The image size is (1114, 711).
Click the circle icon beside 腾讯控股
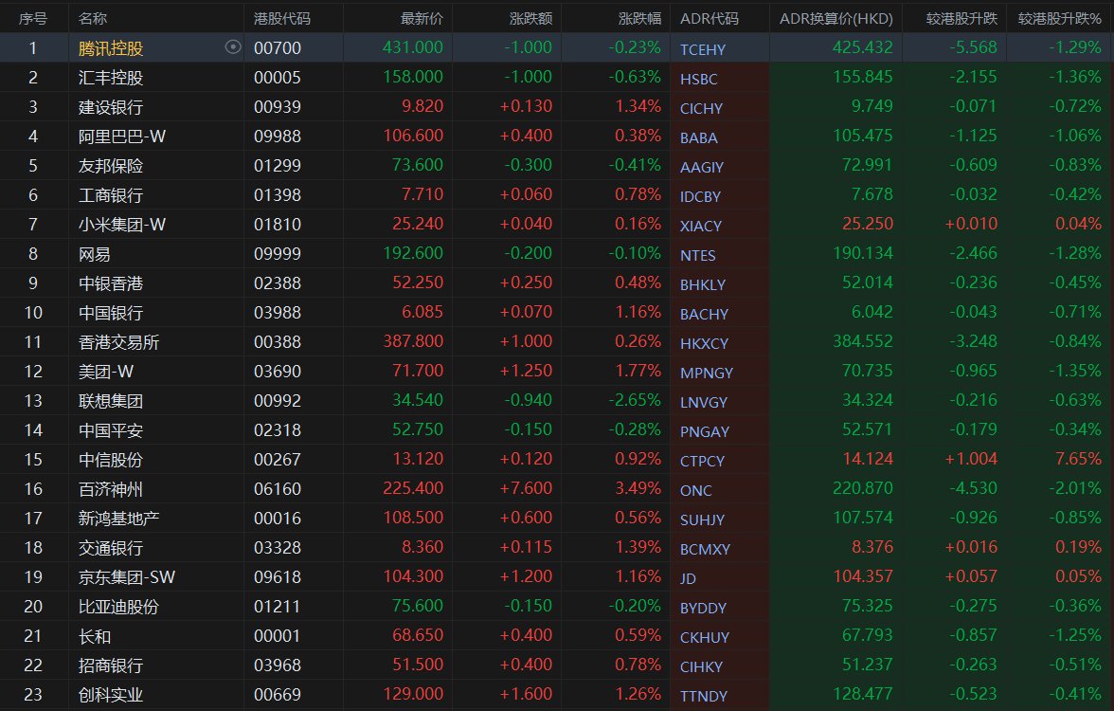pyautogui.click(x=233, y=47)
